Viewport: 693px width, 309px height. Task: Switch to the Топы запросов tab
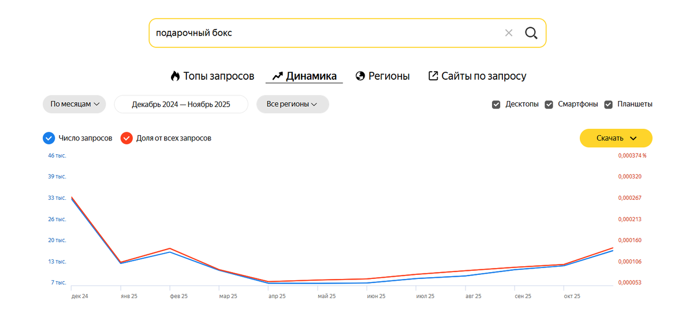point(219,76)
